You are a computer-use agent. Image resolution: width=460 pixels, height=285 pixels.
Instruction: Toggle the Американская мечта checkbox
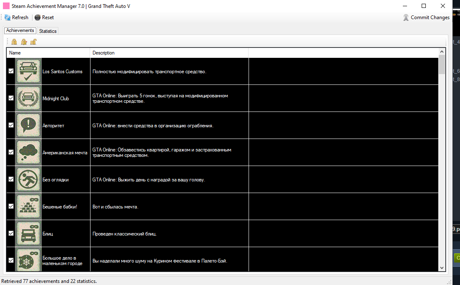pos(11,152)
